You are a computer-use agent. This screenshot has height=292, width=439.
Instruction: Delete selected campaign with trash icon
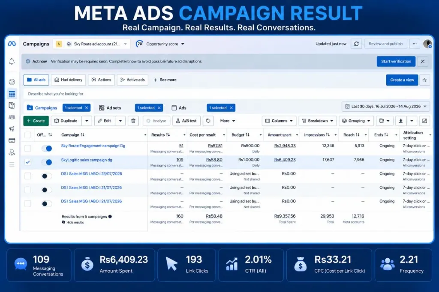pyautogui.click(x=133, y=121)
